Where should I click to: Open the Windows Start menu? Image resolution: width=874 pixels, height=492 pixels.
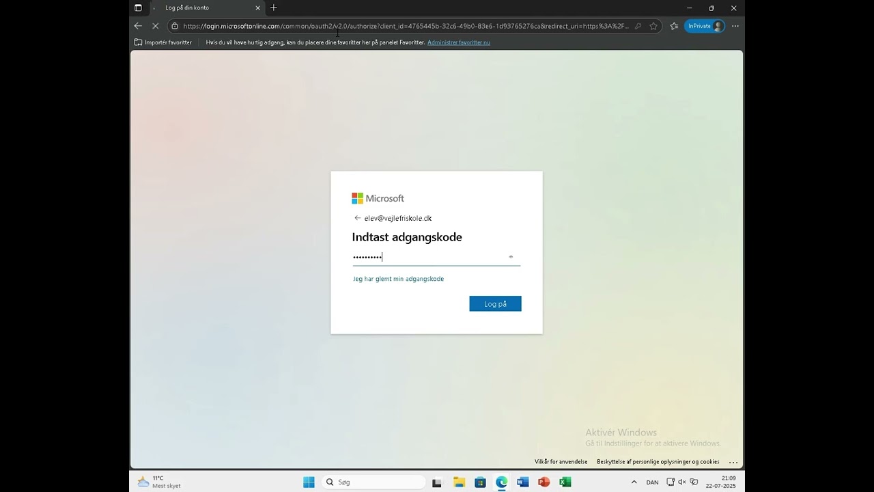click(x=309, y=482)
